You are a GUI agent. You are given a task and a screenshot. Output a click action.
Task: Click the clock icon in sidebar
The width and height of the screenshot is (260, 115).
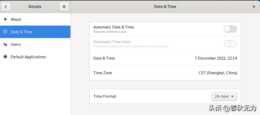coord(5,32)
